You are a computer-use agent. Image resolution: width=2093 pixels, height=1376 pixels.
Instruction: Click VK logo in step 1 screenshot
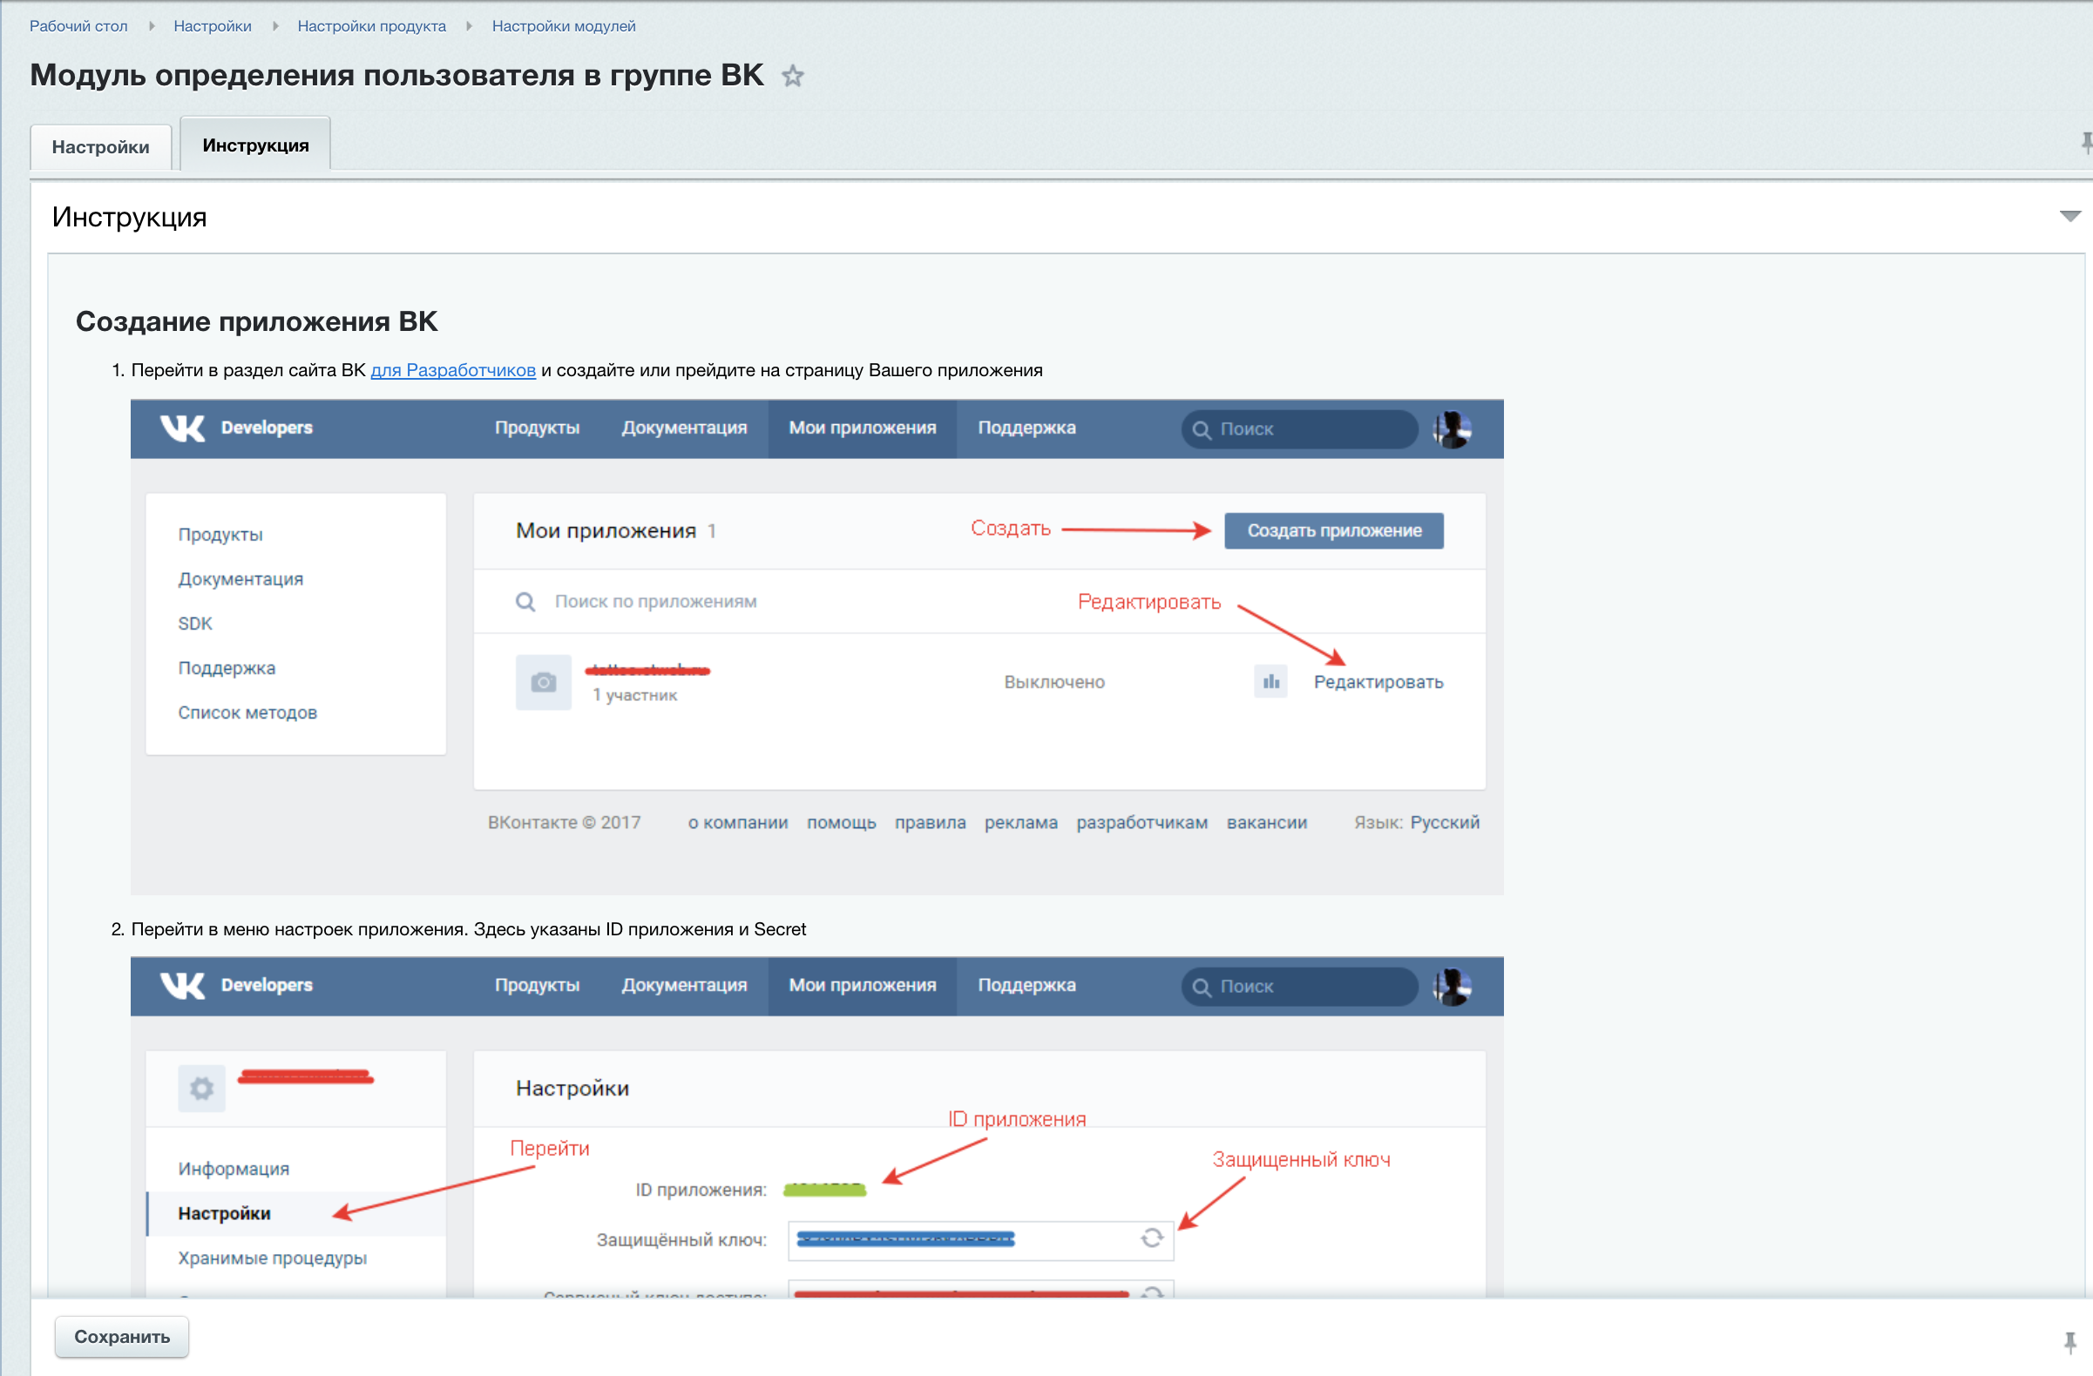pyautogui.click(x=182, y=428)
